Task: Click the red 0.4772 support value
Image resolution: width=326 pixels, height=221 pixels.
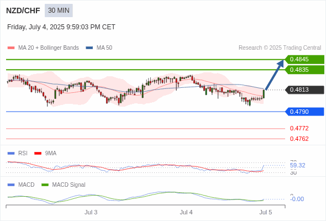Action: coord(299,128)
